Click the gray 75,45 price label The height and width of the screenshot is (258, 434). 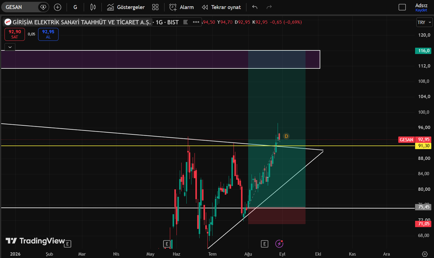pyautogui.click(x=423, y=207)
